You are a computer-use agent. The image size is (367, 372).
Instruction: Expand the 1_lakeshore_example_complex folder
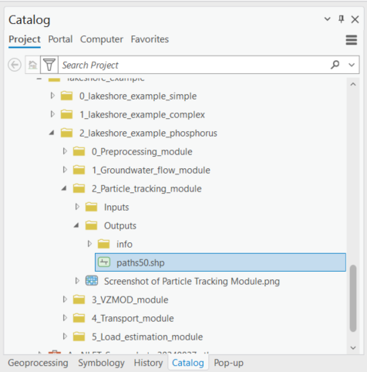(52, 114)
